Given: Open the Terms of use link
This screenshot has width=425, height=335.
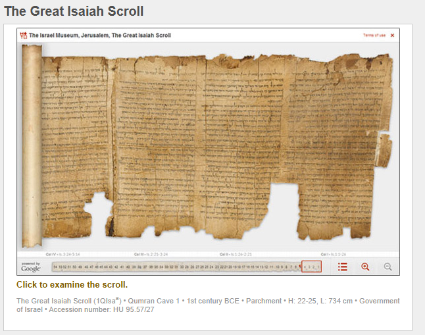Looking at the screenshot, I should [374, 36].
